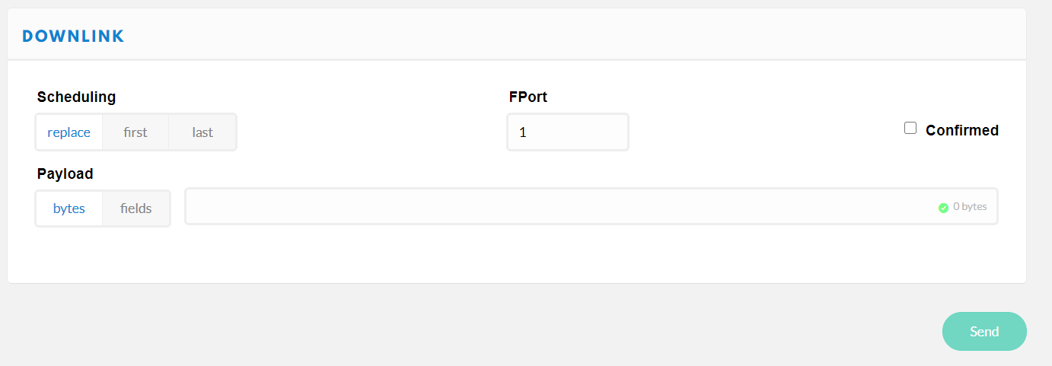Click the Confirmed label text
1052x366 pixels.
[962, 130]
